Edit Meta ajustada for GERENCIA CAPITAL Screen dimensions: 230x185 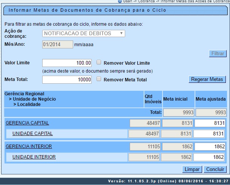coord(210,123)
